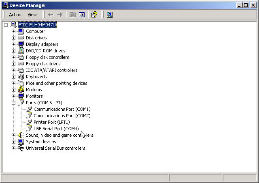Expand the Display adapters node
Viewport: 259px width, 183px height.
coord(13,44)
